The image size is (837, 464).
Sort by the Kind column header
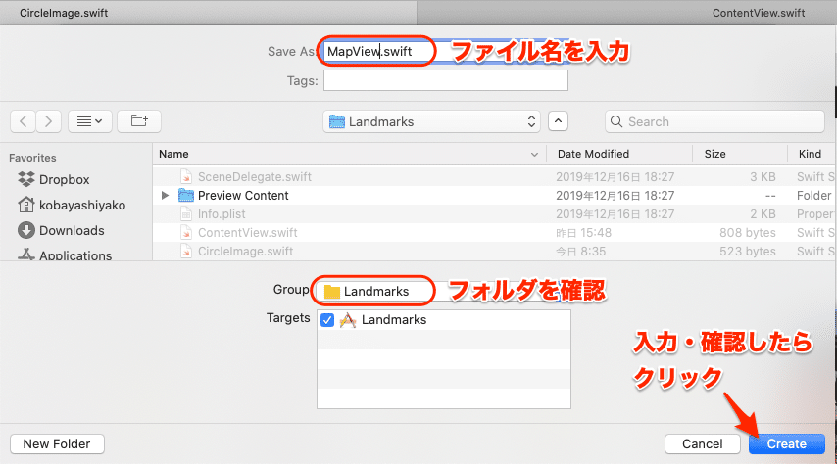(812, 154)
